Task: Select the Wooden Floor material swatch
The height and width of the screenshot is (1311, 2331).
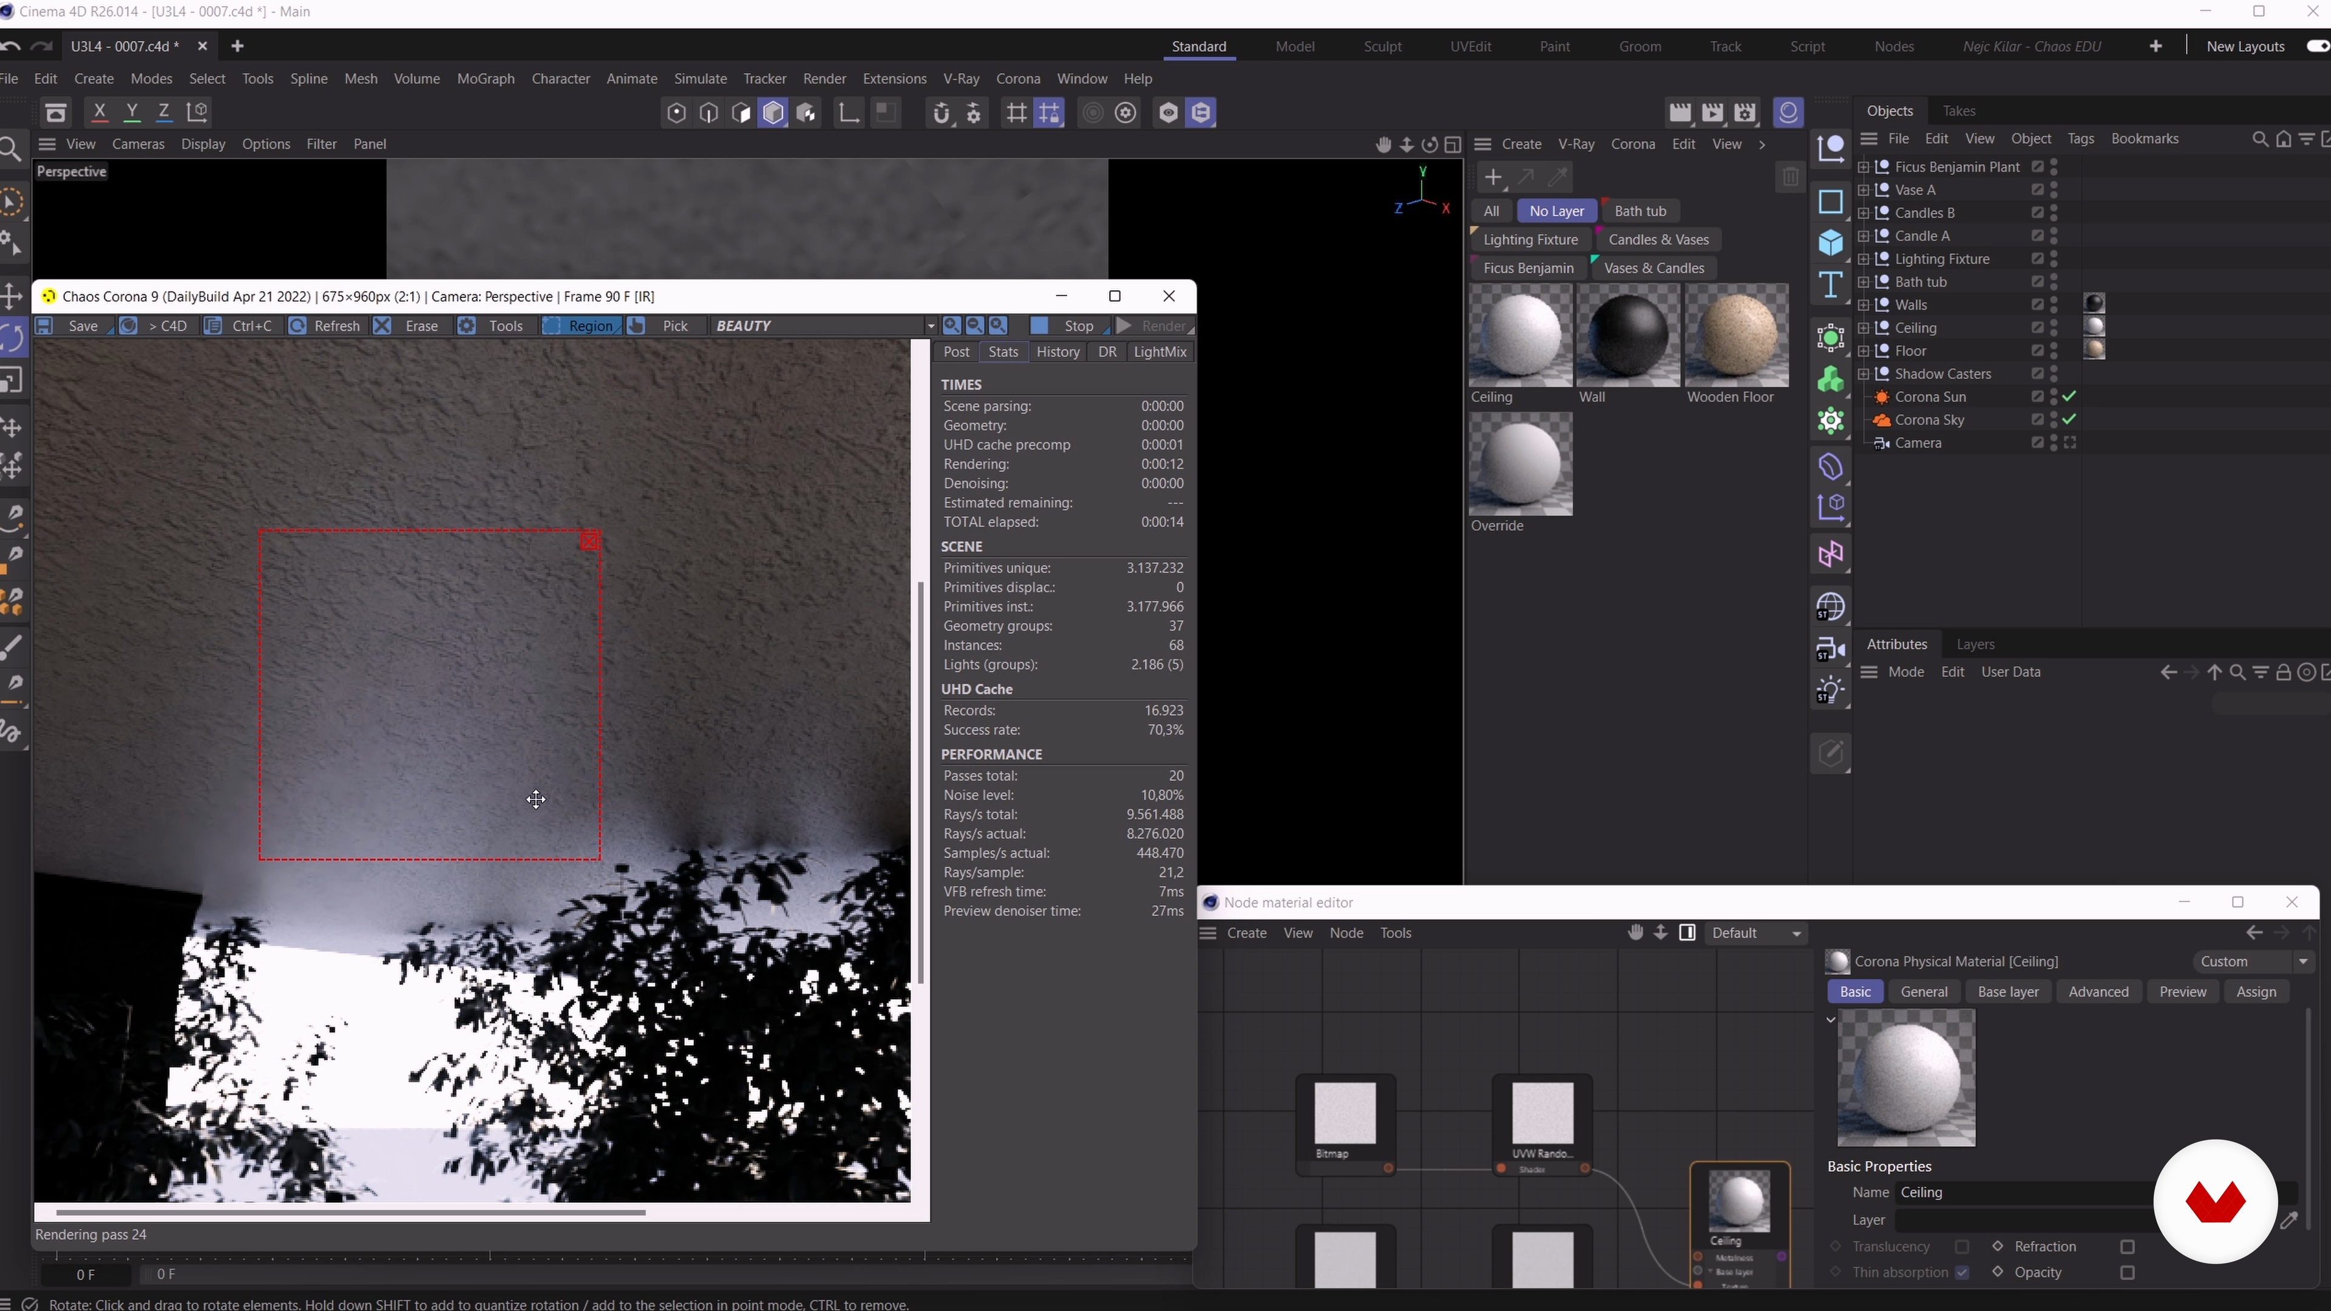Action: pyautogui.click(x=1737, y=336)
